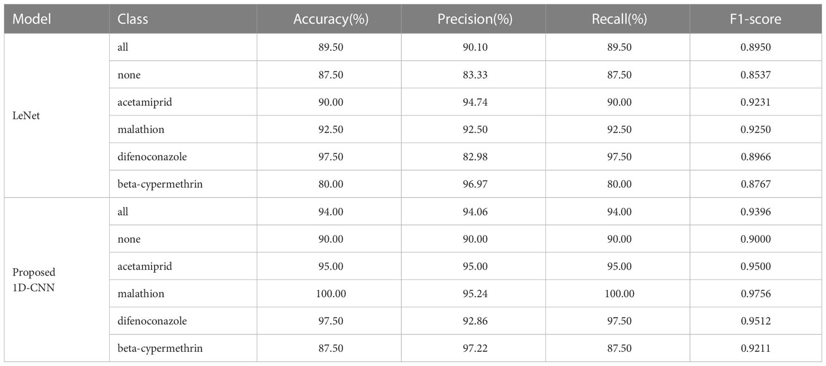The width and height of the screenshot is (826, 366).
Task: Click the Recall(%) column header
Action: coord(619,19)
